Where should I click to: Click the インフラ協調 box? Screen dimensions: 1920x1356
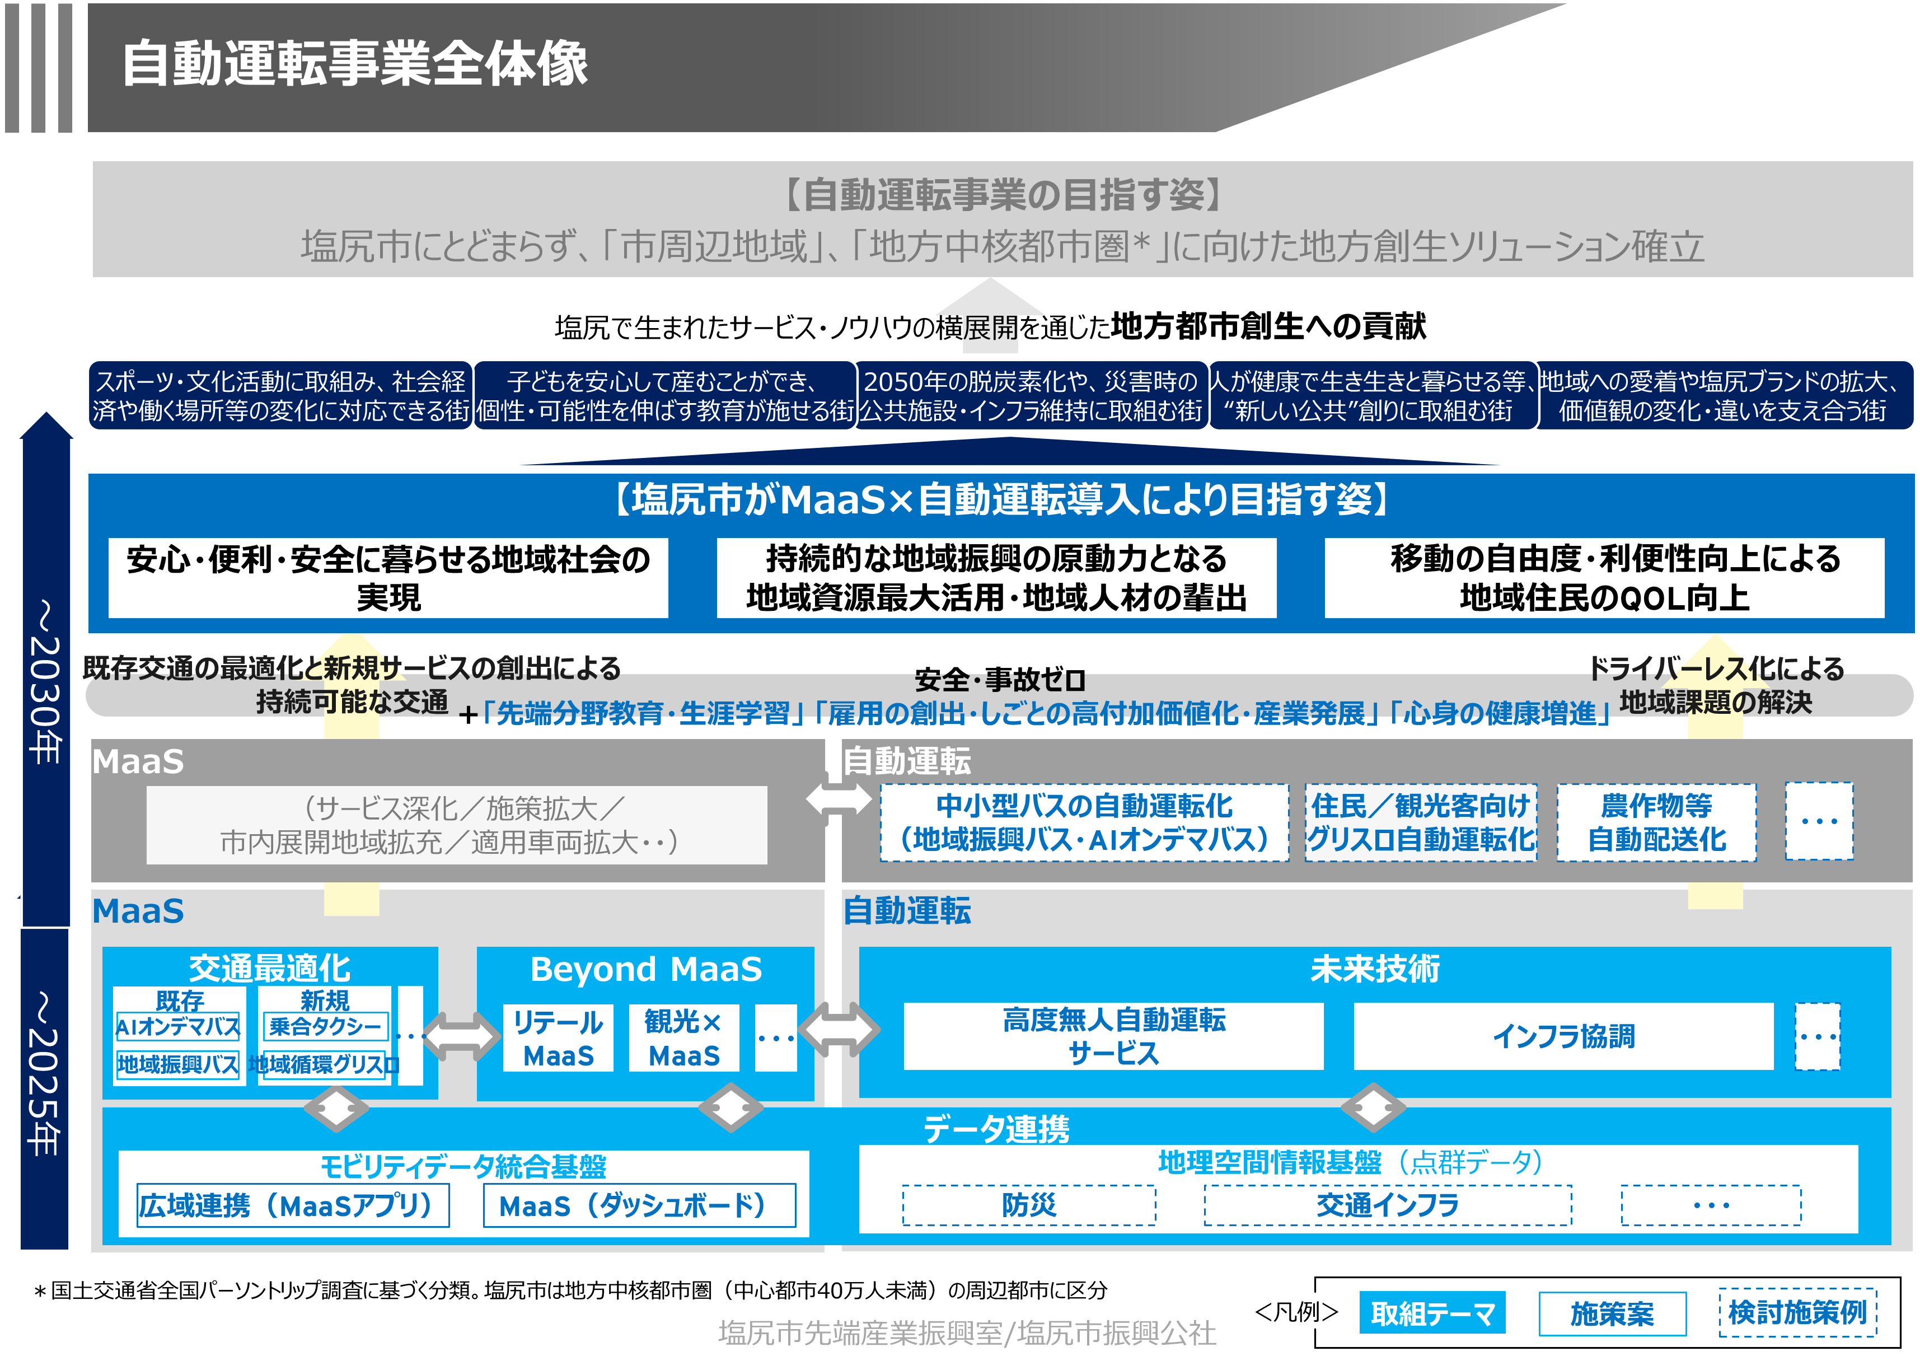(x=1562, y=1036)
